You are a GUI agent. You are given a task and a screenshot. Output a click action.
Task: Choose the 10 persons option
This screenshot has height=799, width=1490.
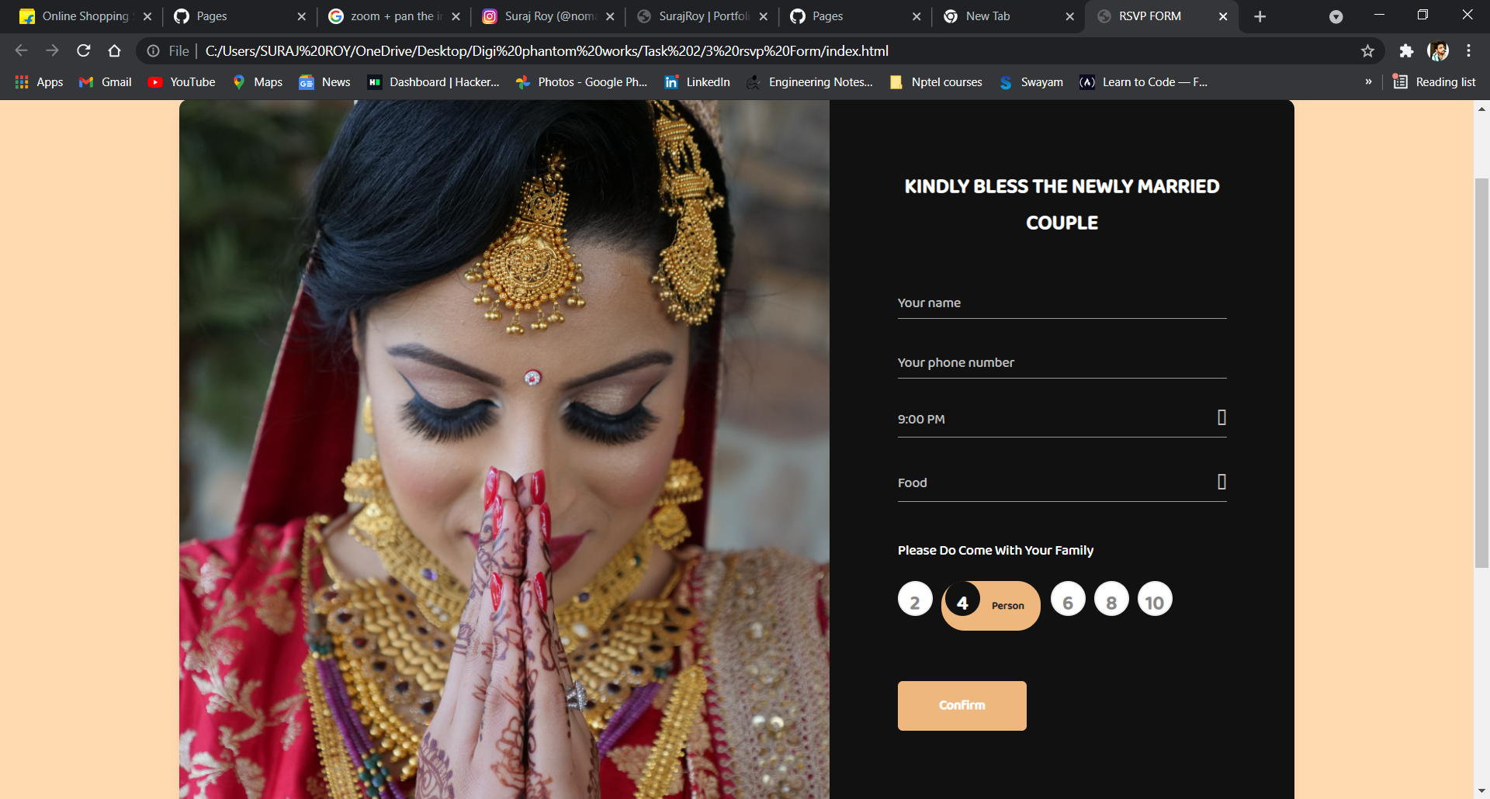[x=1155, y=600]
